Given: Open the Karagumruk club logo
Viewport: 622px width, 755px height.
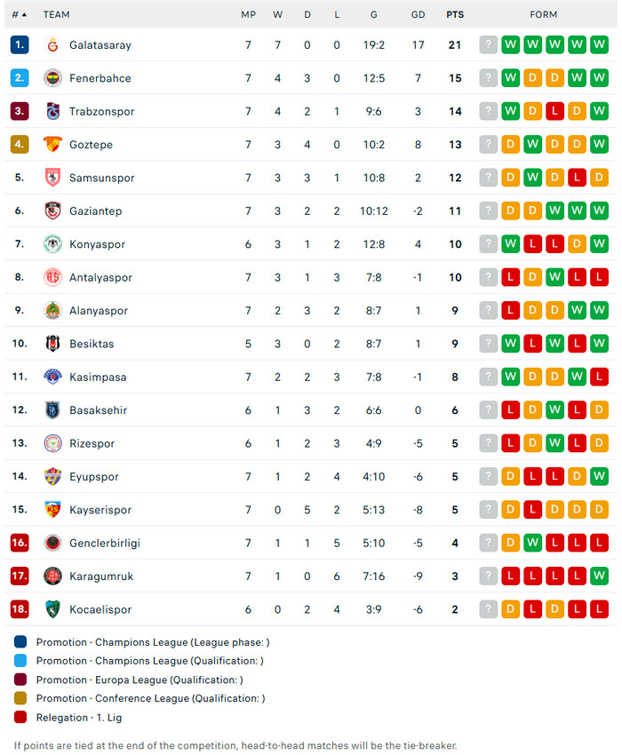Looking at the screenshot, I should 52,576.
